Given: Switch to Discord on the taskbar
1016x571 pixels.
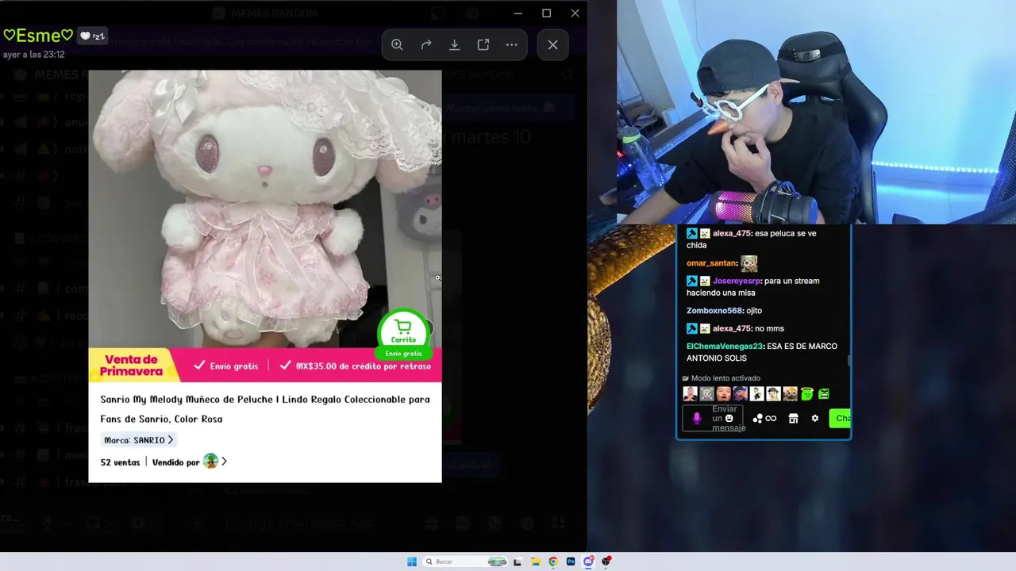Looking at the screenshot, I should [588, 561].
